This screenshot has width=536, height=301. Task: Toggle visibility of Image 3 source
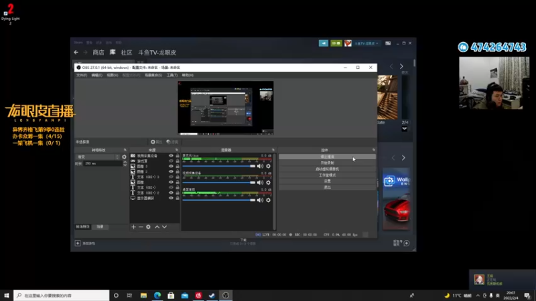171,166
